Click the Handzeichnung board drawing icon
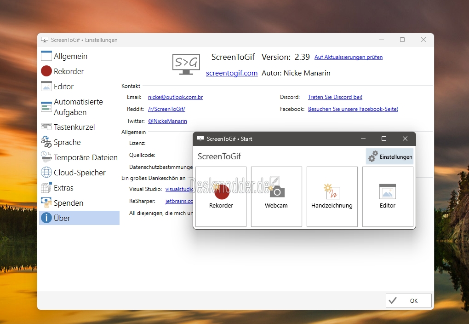The image size is (469, 324). [332, 191]
